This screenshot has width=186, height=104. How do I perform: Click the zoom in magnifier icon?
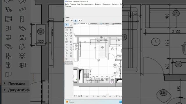point(79,96)
